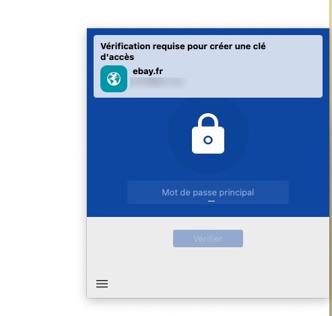Viewport: 332px width, 316px height.
Task: Click the blank white area left of the dialog
Action: point(42,158)
